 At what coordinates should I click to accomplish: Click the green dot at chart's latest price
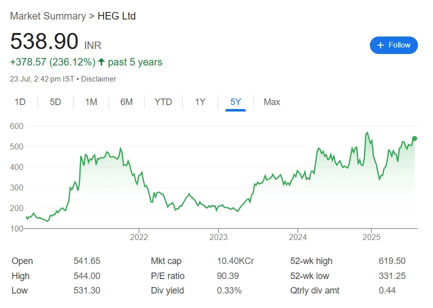click(414, 138)
